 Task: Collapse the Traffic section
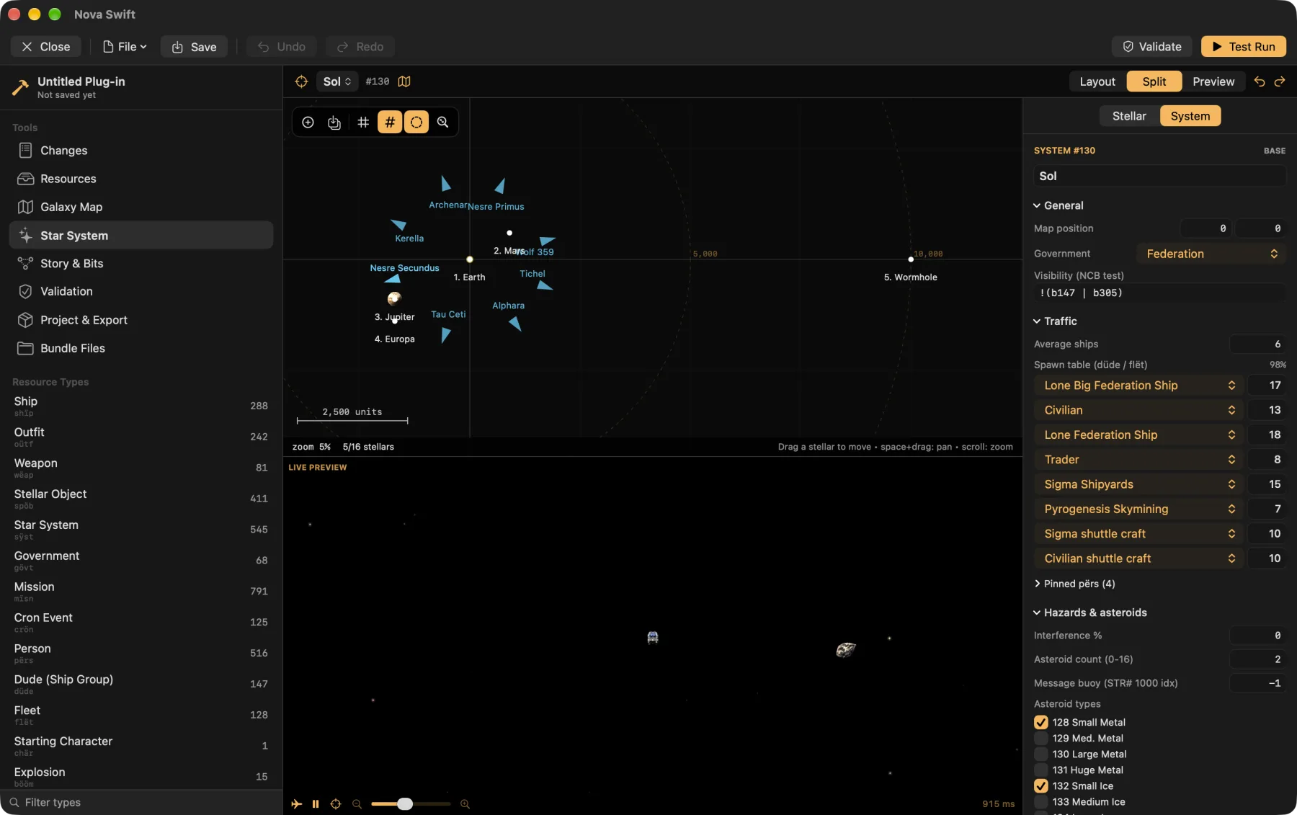point(1056,321)
